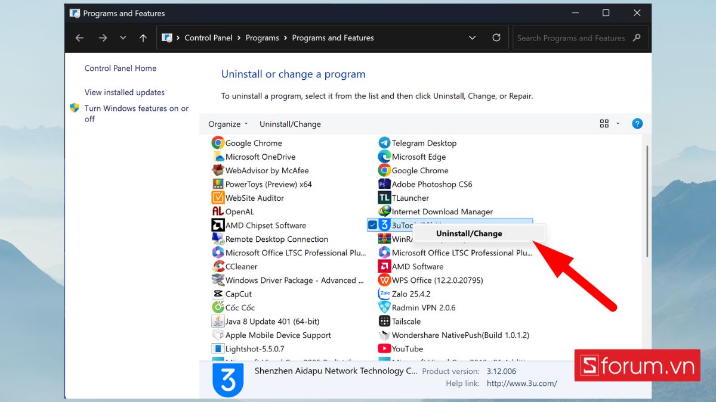The image size is (716, 402).
Task: Click the YouTube app icon
Action: pos(384,348)
